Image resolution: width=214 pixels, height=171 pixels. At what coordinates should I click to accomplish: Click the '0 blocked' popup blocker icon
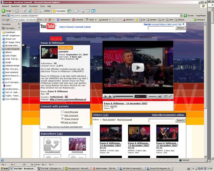point(78,20)
